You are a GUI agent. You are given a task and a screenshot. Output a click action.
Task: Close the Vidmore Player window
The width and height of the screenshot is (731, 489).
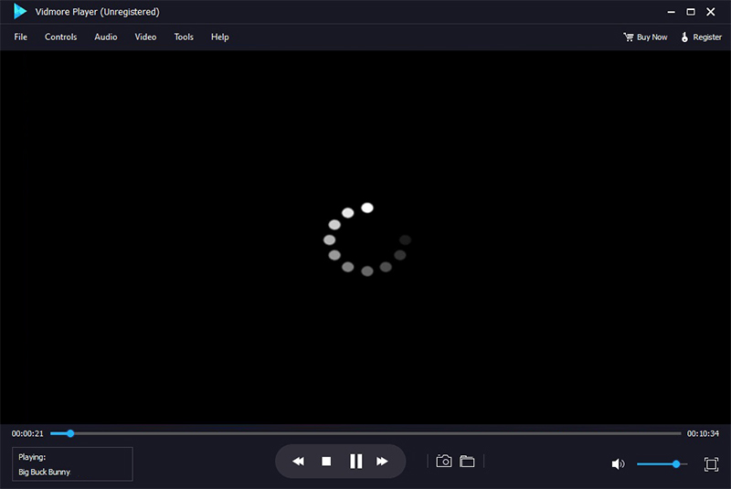[x=711, y=12]
